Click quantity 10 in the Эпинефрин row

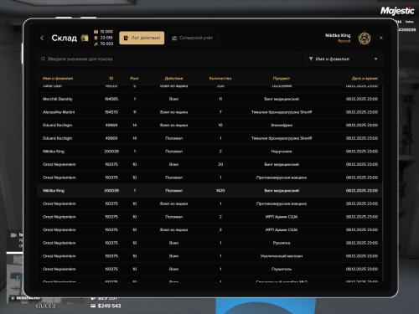[220, 126]
